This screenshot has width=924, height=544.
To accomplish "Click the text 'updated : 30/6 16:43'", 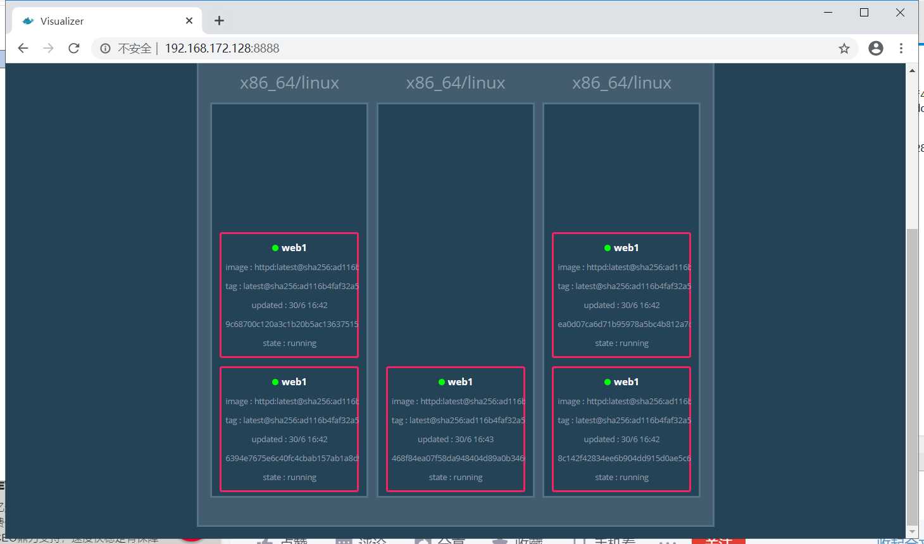I will pyautogui.click(x=456, y=439).
